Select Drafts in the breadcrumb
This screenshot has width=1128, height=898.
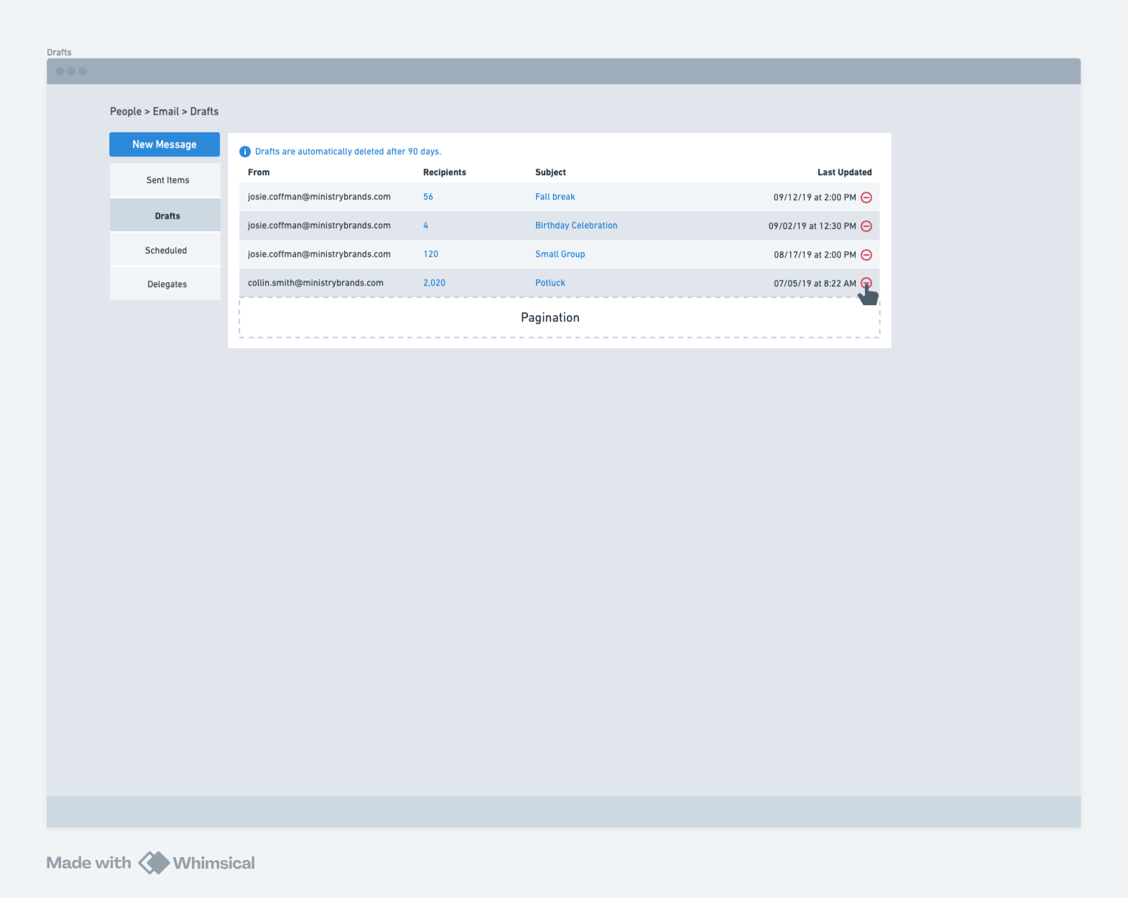pyautogui.click(x=204, y=111)
